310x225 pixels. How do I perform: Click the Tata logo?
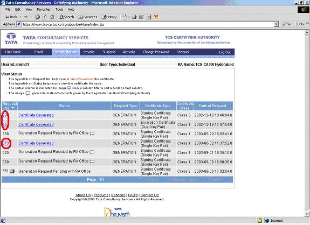point(11,39)
